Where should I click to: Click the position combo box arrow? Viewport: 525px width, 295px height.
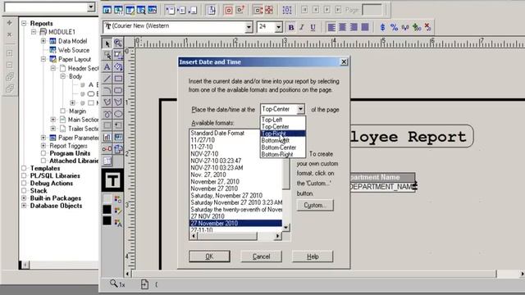(300, 109)
